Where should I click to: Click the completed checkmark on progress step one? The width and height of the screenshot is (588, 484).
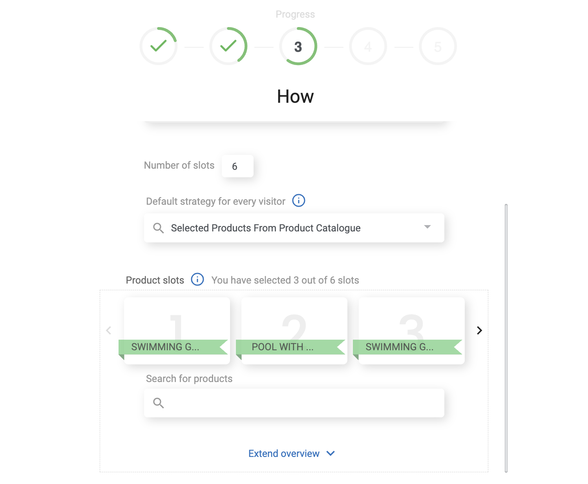point(158,46)
